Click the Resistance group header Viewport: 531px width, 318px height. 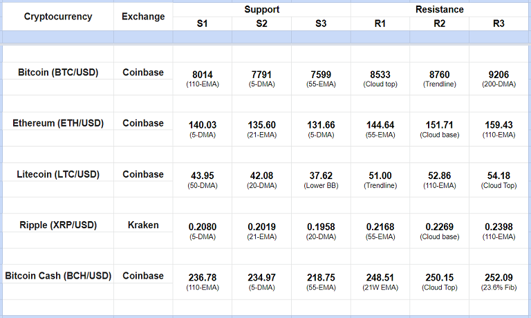[x=439, y=10]
